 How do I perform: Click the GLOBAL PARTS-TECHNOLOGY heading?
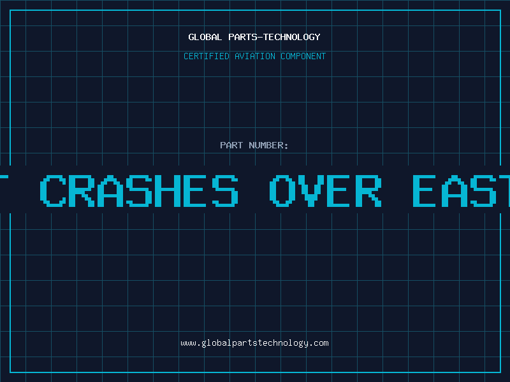pyautogui.click(x=254, y=37)
